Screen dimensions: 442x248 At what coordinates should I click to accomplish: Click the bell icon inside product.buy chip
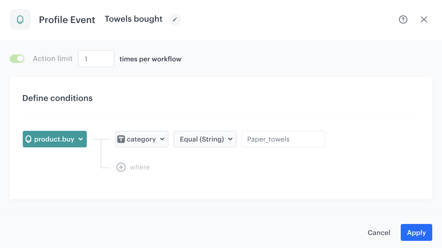29,139
